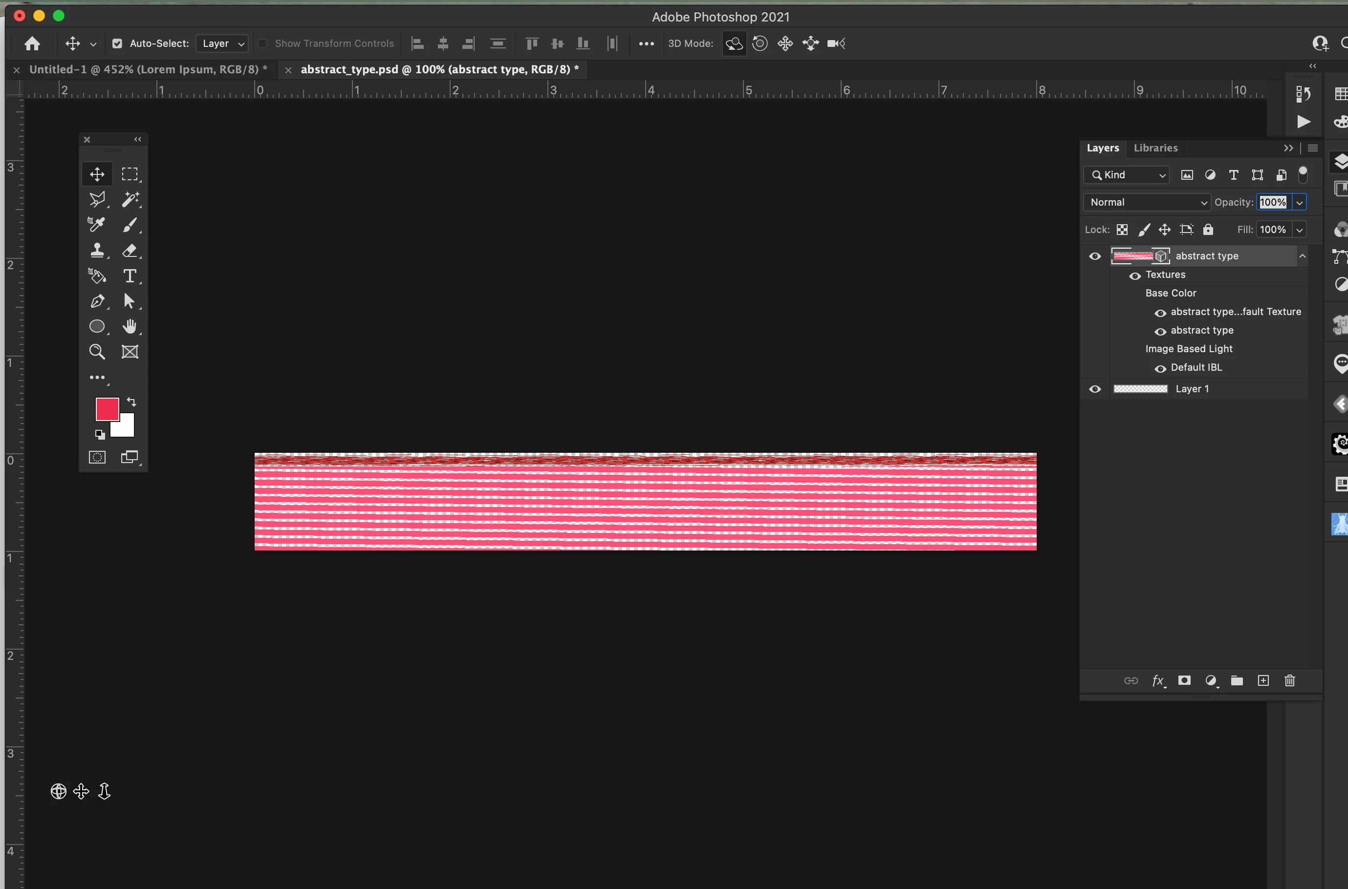Toggle visibility of Default IBL
The width and height of the screenshot is (1348, 889).
coord(1160,368)
